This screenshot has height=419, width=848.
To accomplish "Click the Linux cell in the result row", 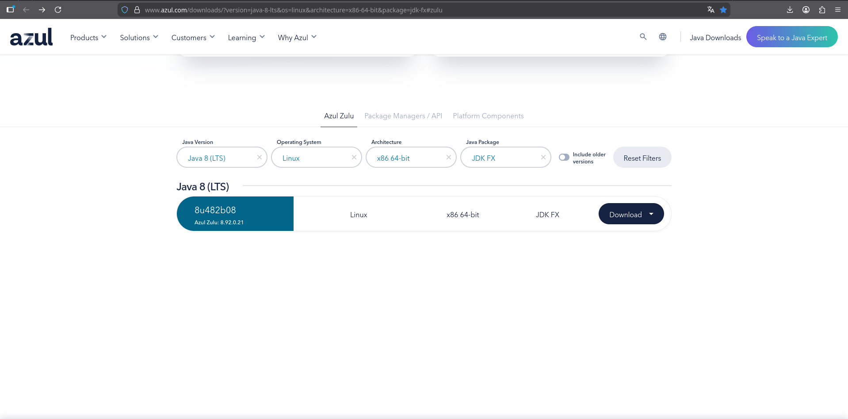I will point(359,215).
